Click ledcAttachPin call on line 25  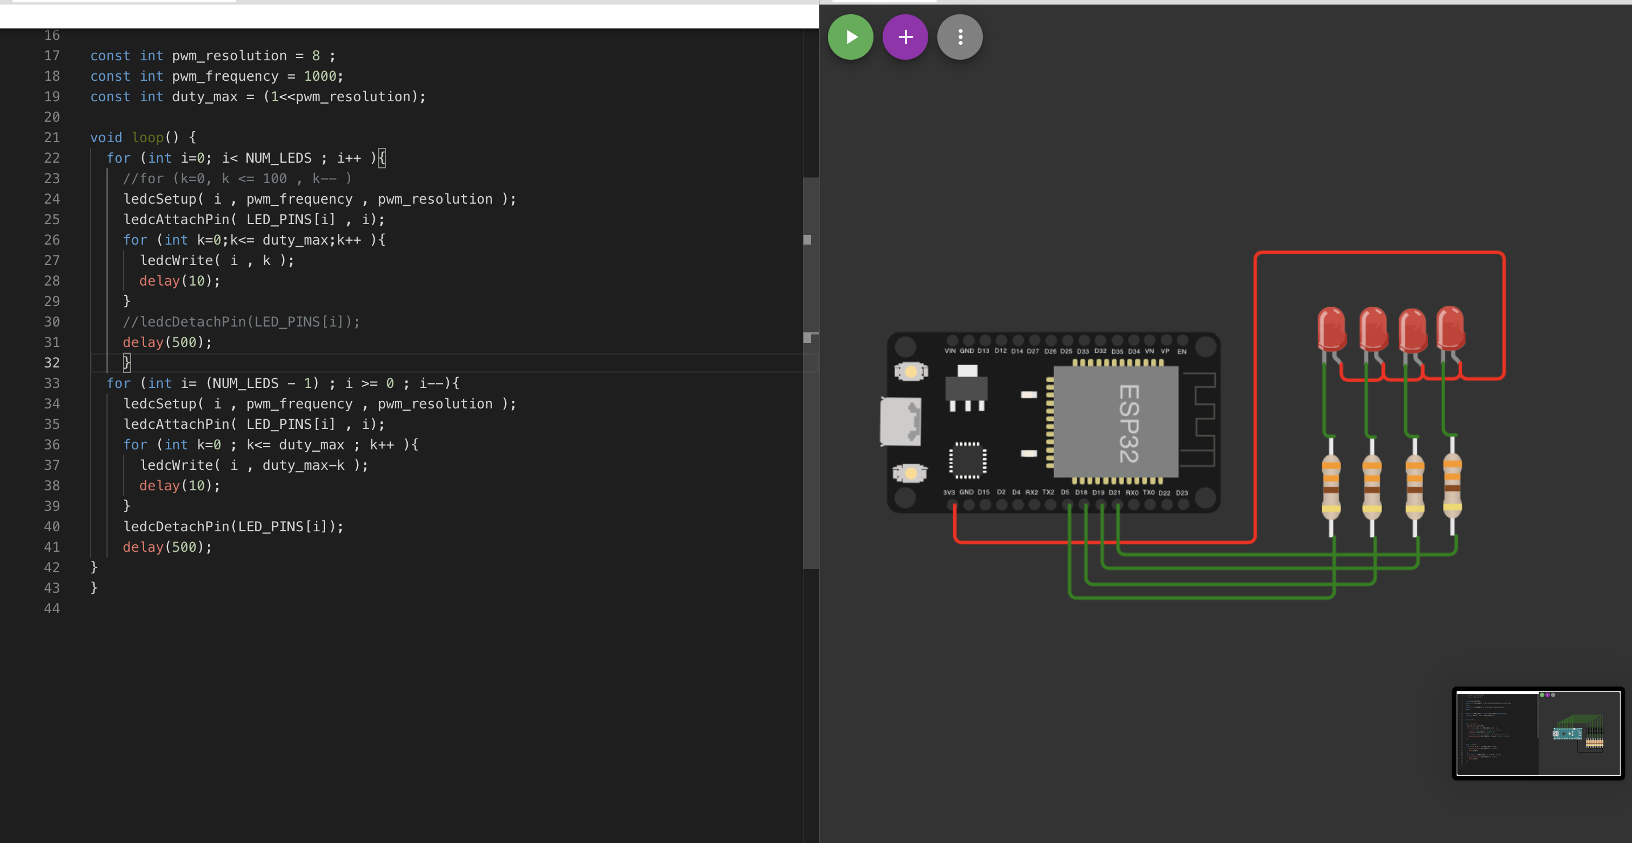click(254, 219)
